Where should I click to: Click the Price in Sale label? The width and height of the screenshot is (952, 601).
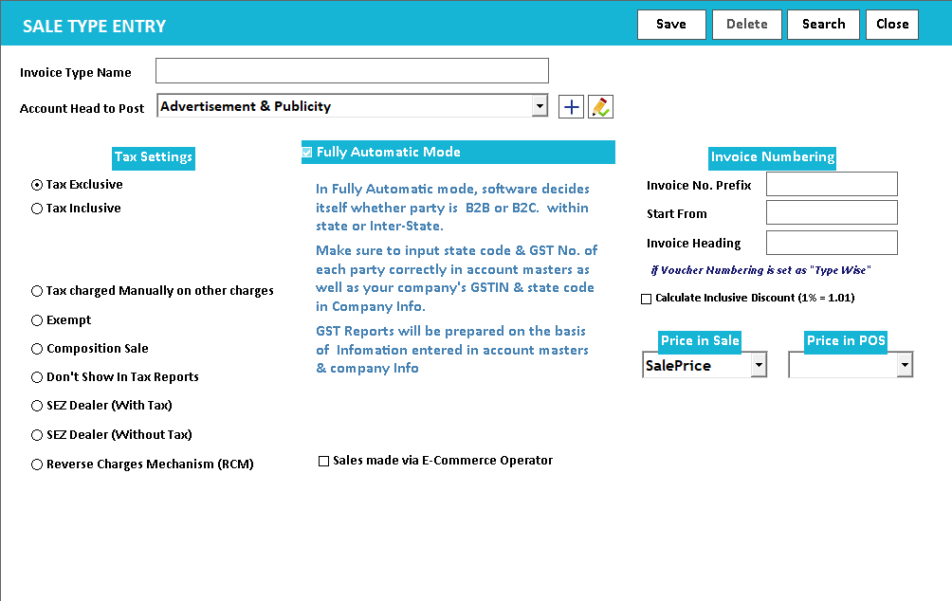(700, 341)
